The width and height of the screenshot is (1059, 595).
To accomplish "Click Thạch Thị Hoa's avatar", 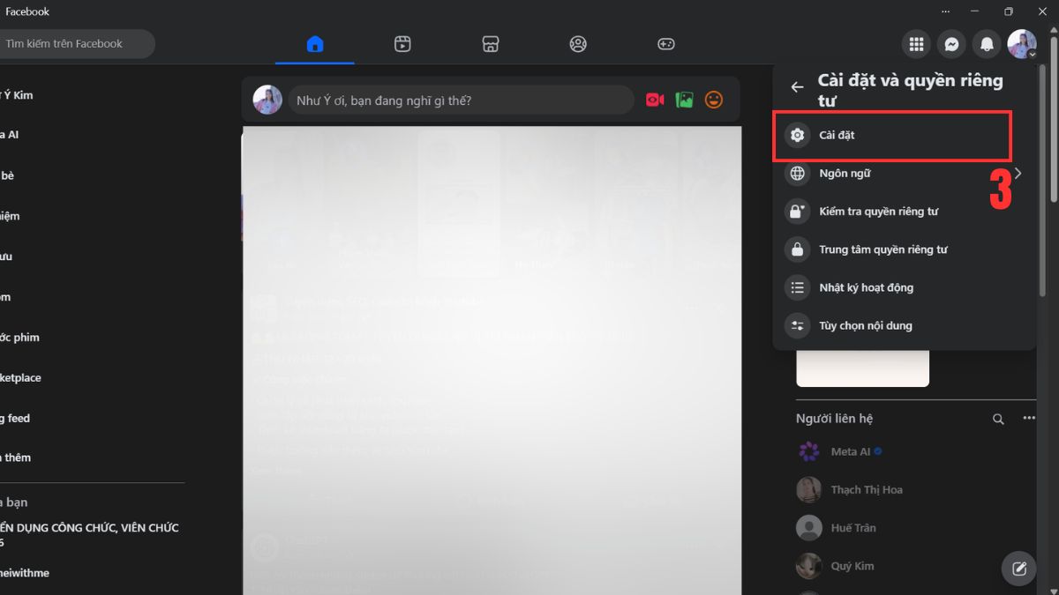I will pyautogui.click(x=809, y=489).
